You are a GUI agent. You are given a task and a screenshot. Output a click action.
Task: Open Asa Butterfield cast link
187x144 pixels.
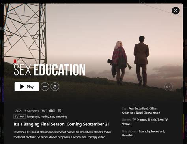138,108
